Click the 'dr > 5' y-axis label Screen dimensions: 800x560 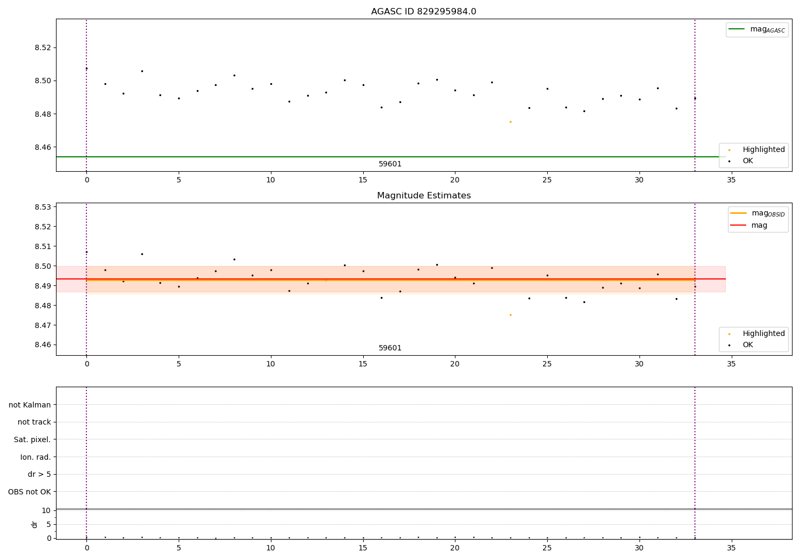pyautogui.click(x=39, y=475)
